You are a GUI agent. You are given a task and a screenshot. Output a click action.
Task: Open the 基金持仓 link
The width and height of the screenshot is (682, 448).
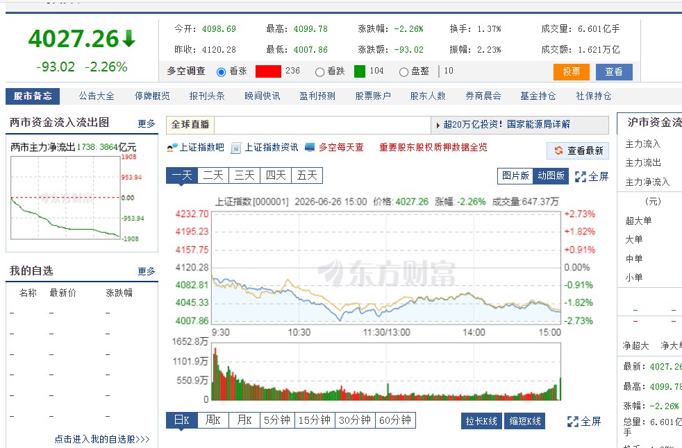click(538, 96)
